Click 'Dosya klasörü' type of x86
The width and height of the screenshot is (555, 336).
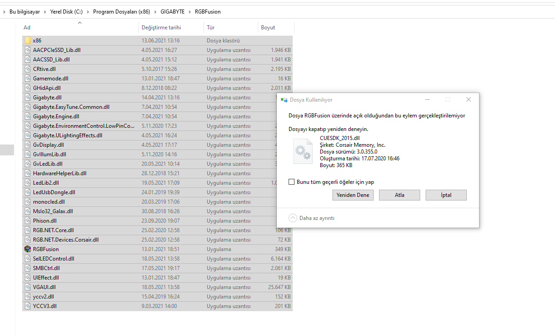[x=223, y=41]
